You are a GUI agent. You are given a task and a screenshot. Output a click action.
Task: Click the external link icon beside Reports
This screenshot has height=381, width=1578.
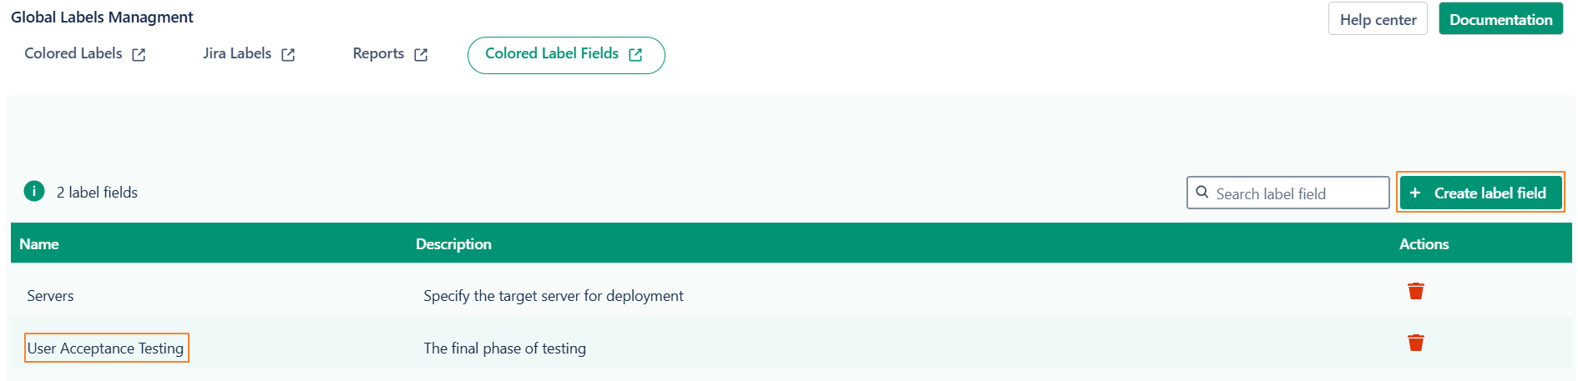pyautogui.click(x=421, y=55)
